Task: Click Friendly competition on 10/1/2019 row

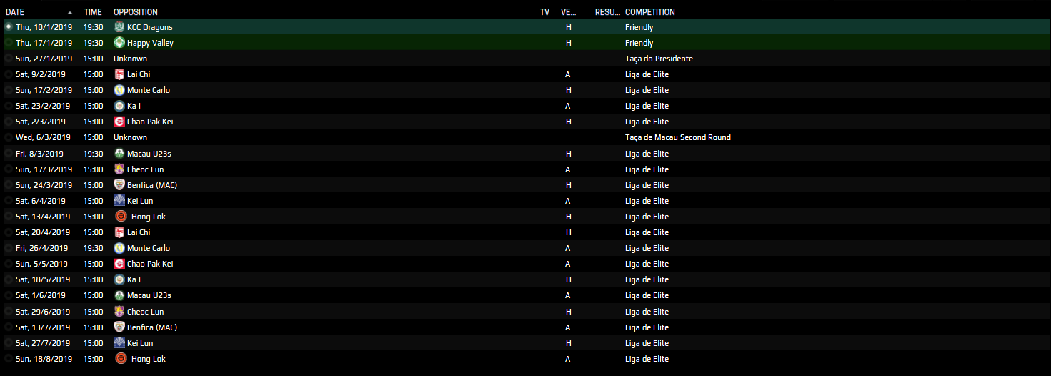Action: 639,27
